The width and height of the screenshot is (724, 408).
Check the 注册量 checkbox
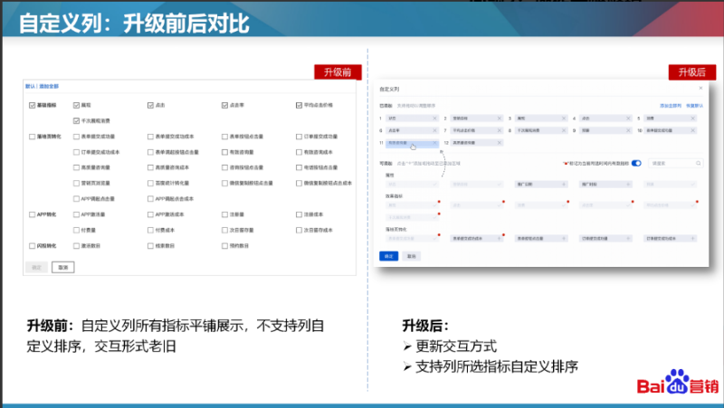click(224, 214)
